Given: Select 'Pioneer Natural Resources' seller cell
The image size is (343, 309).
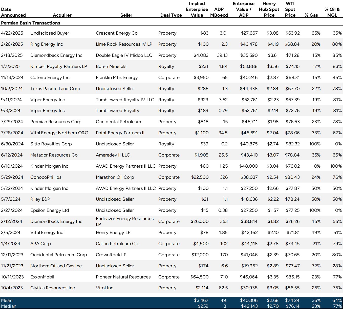Looking at the screenshot, I should point(123,277).
